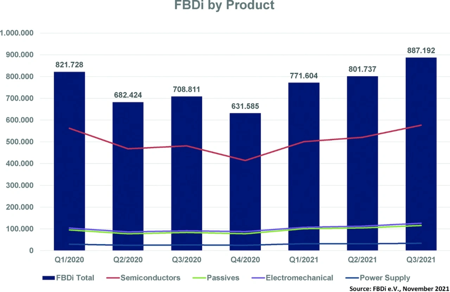This screenshot has width=450, height=292.
Task: Click the Q1/2021 bar
Action: coord(304,165)
